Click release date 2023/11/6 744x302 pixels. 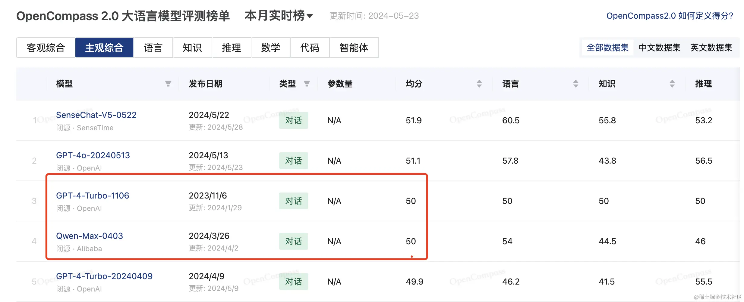[x=208, y=196]
